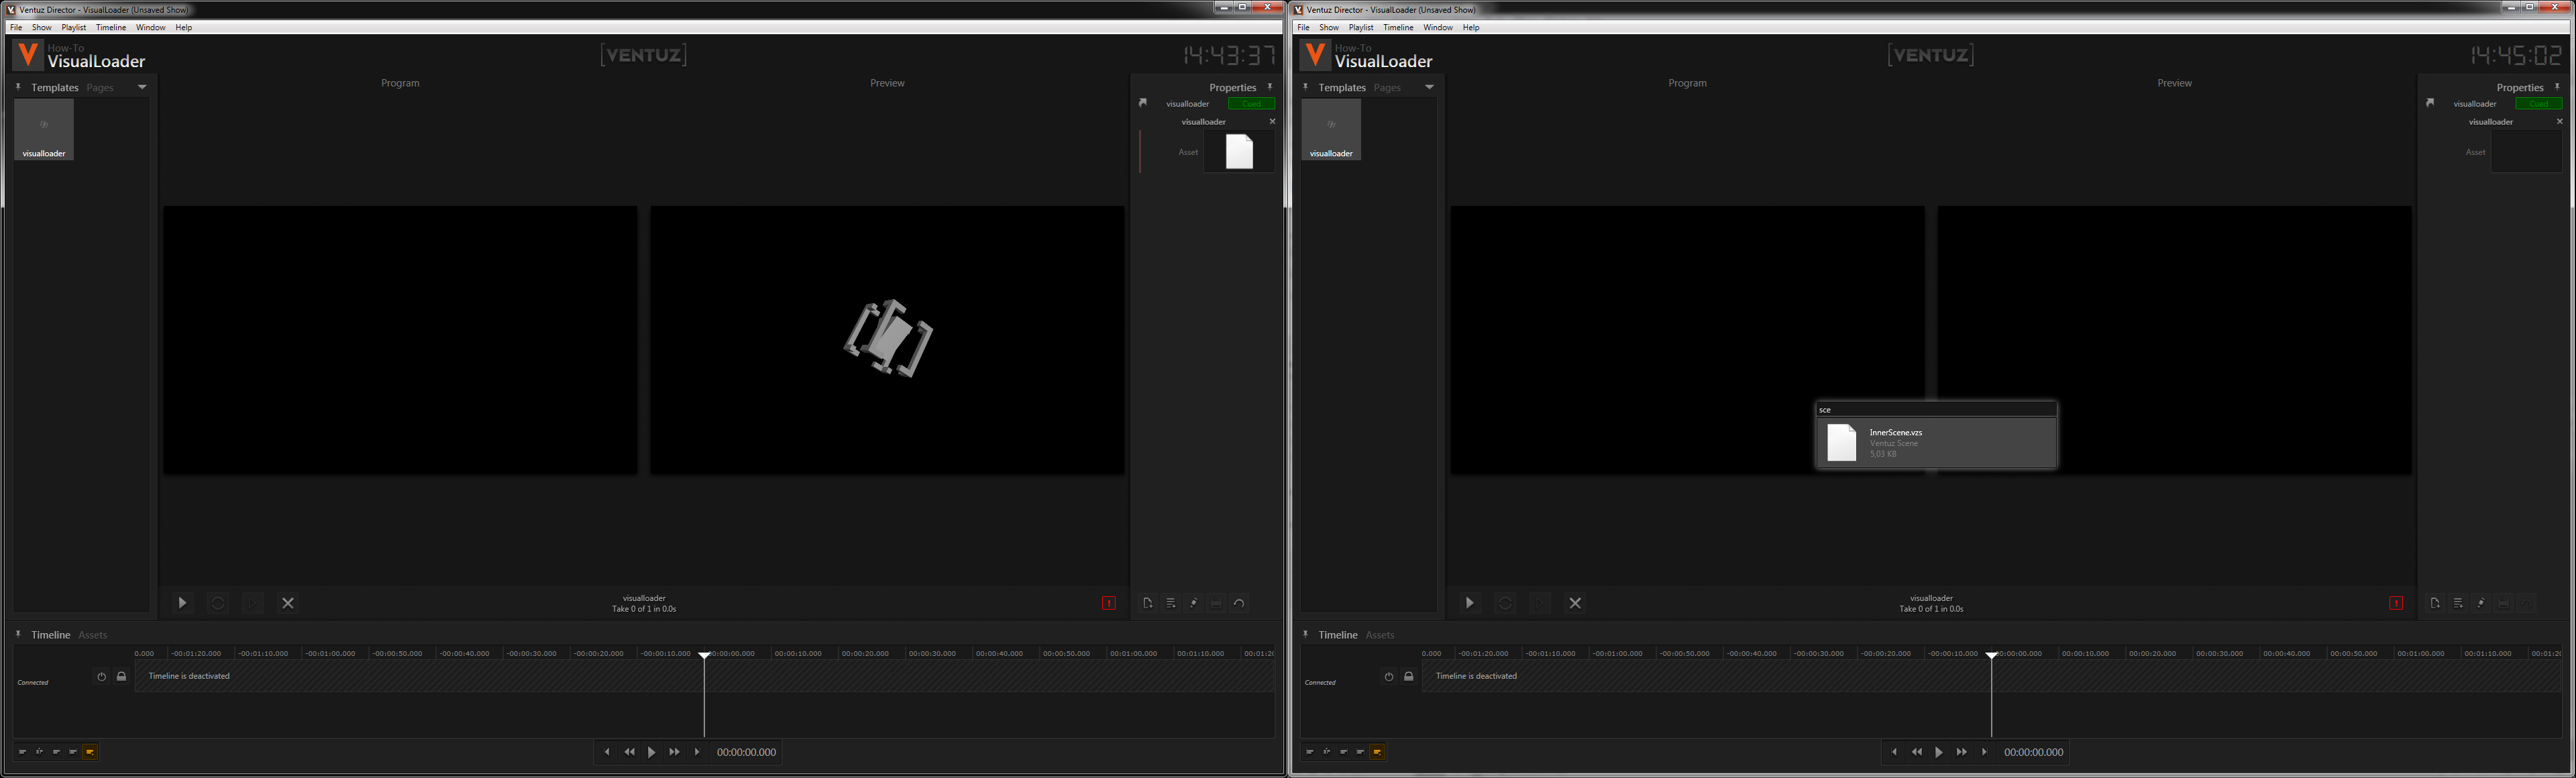This screenshot has height=778, width=2576.
Task: Click the pencil edit icon in right window's Properties toolbar
Action: 2480,603
